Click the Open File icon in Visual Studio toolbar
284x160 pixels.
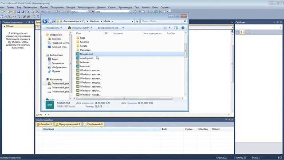coord(14,12)
